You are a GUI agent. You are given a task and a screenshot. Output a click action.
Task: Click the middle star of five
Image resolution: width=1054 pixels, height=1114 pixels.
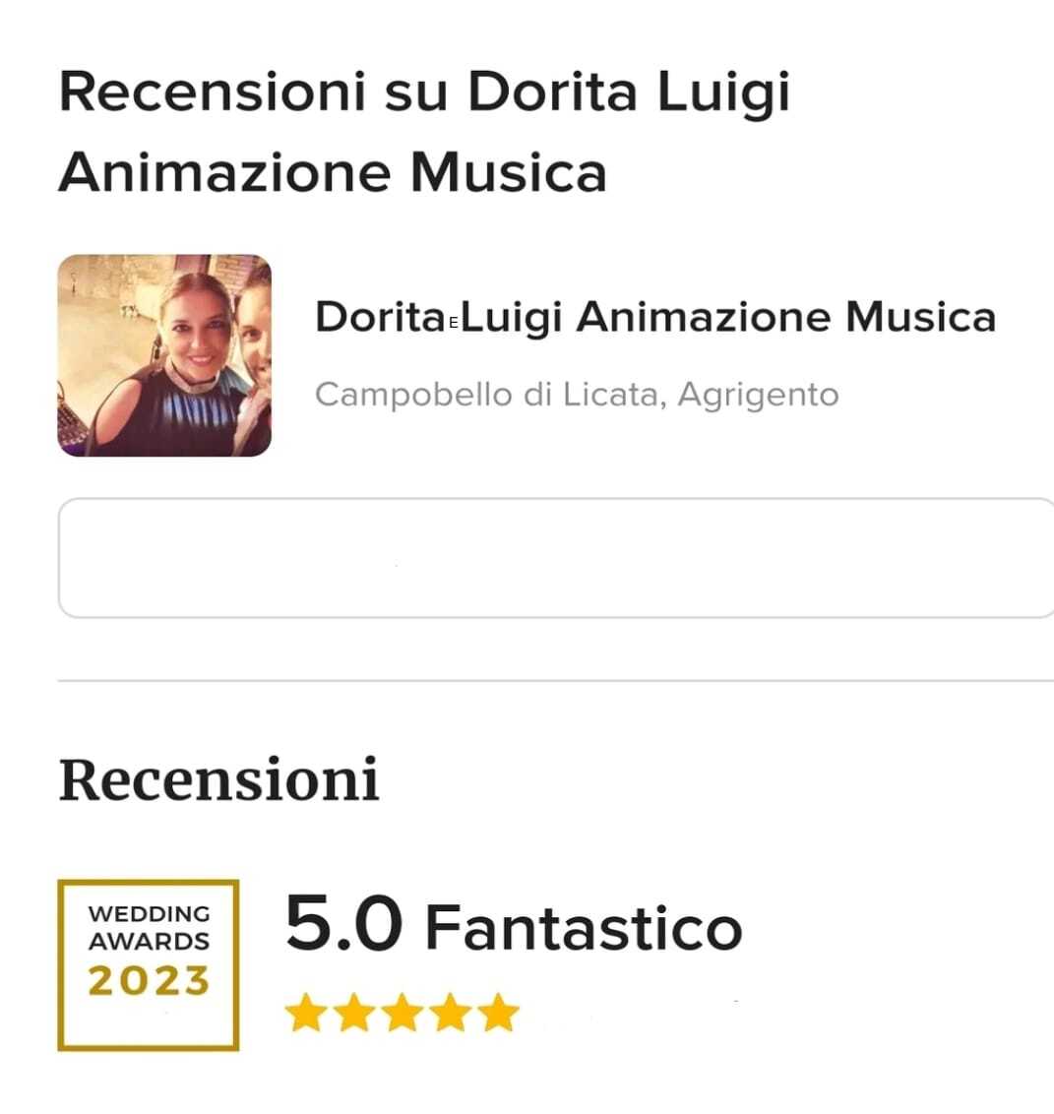pyautogui.click(x=403, y=1013)
